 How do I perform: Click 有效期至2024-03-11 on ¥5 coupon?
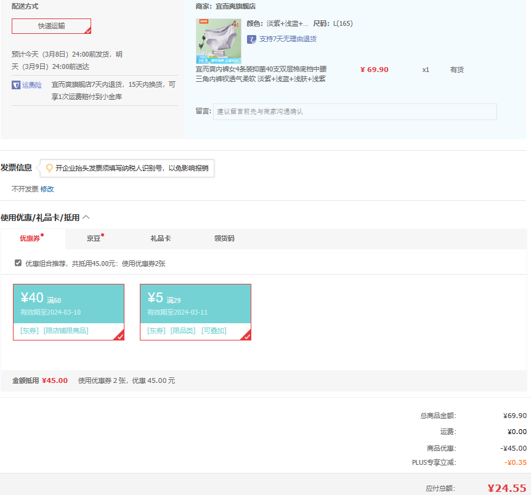177,312
